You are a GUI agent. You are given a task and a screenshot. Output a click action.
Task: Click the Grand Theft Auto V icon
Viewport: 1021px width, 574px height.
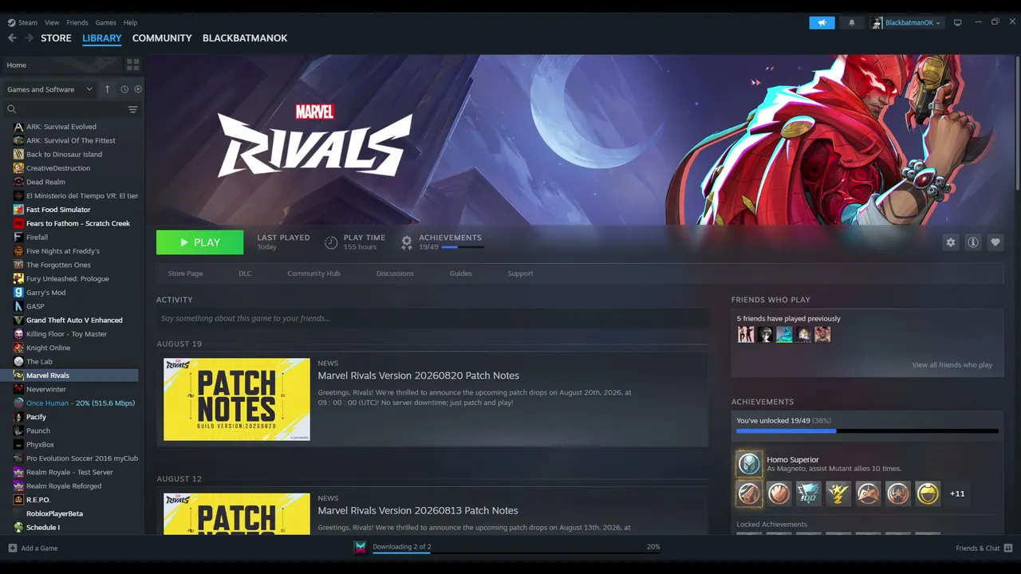tap(18, 320)
